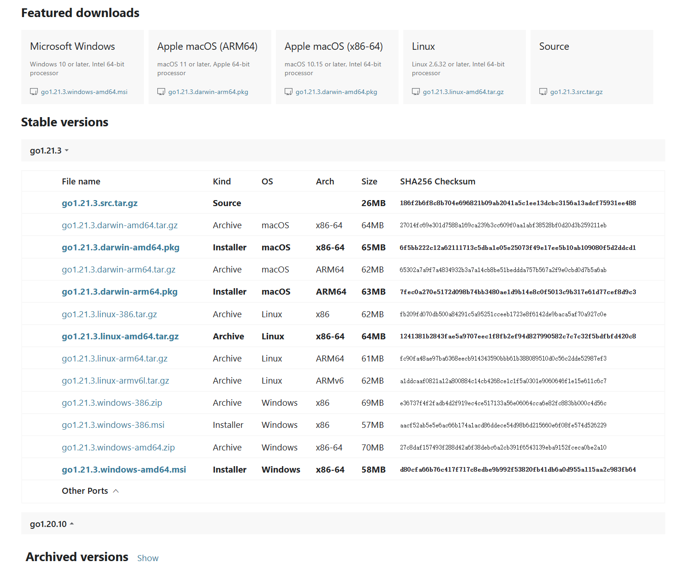Click download icon in Apple macOS ARM64 card
The width and height of the screenshot is (698, 580).
tap(161, 92)
